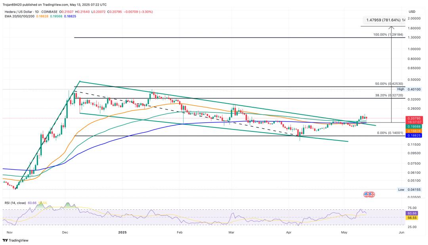Click the Dec label on time axis
Screen dimensions: 428x245
(65, 232)
